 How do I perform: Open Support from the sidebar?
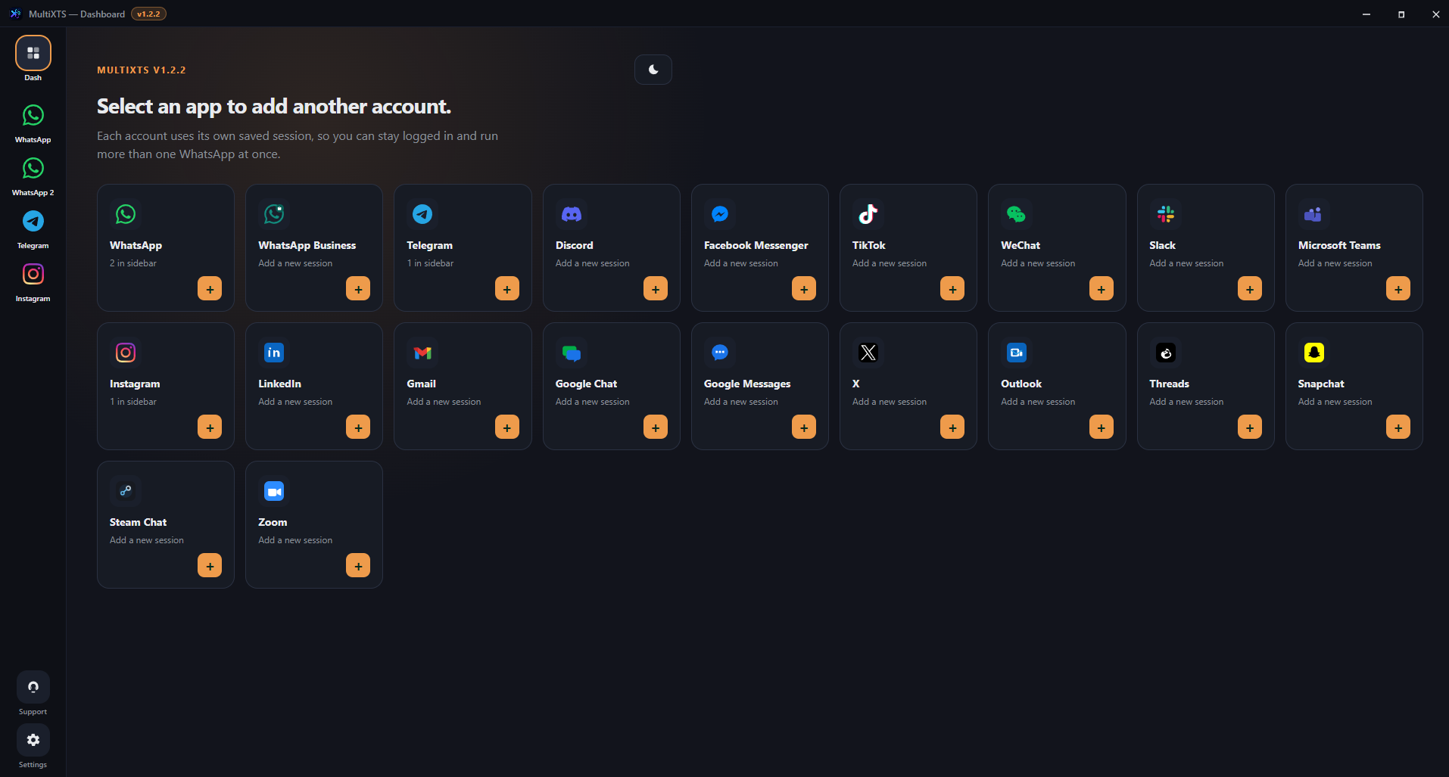point(33,687)
